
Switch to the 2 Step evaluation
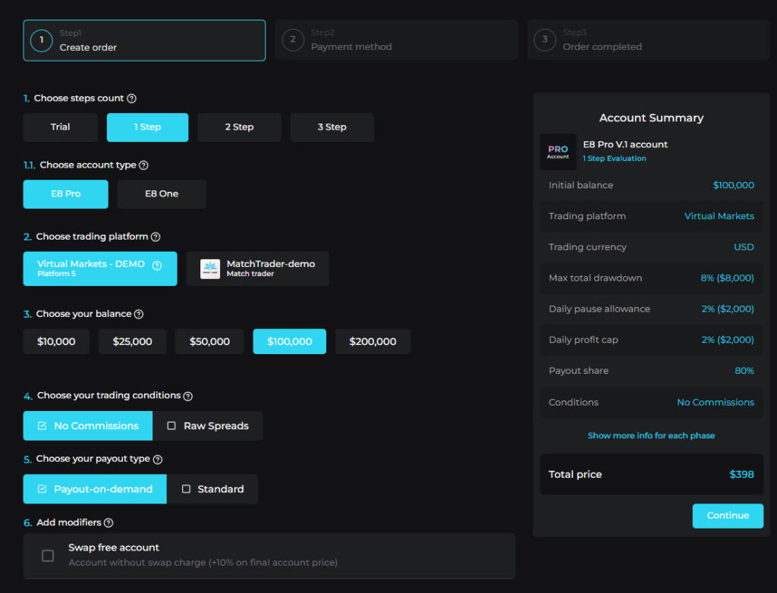[x=239, y=127]
